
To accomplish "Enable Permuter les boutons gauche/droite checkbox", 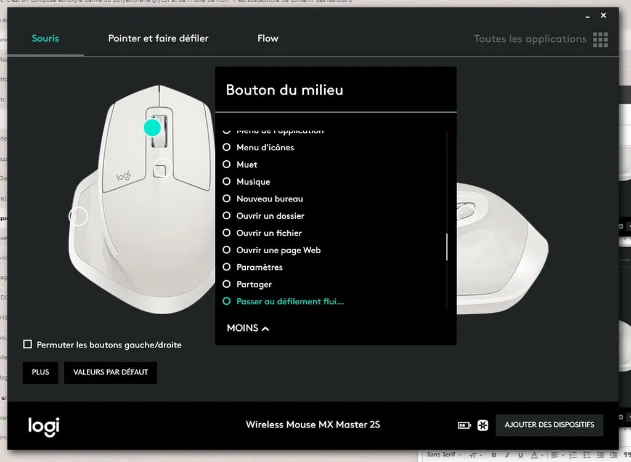I will tap(27, 344).
